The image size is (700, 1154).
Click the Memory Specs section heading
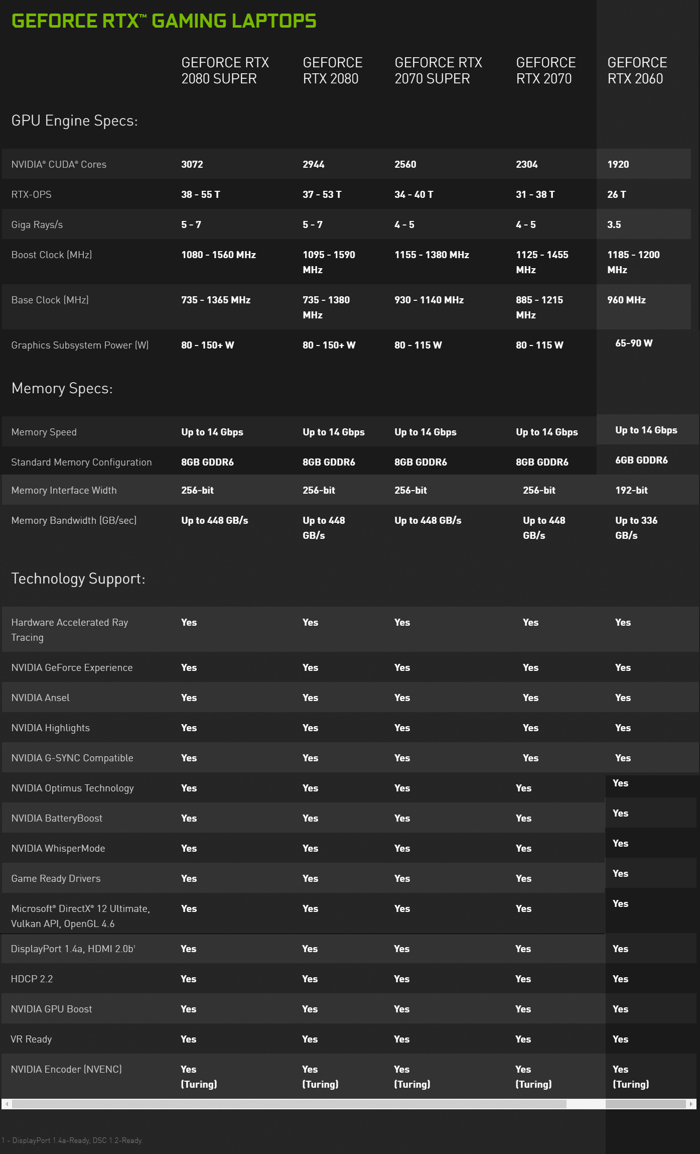pyautogui.click(x=62, y=388)
